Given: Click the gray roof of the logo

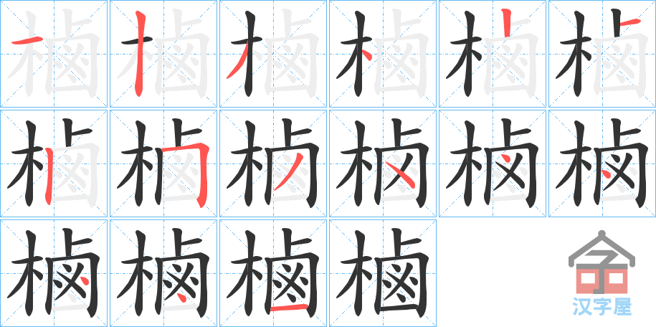Looking at the screenshot, I should coord(602,247).
